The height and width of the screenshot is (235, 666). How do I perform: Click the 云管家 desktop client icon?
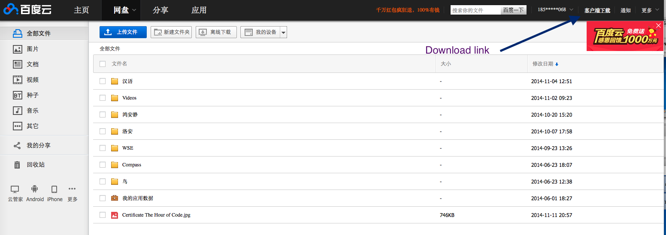point(15,189)
